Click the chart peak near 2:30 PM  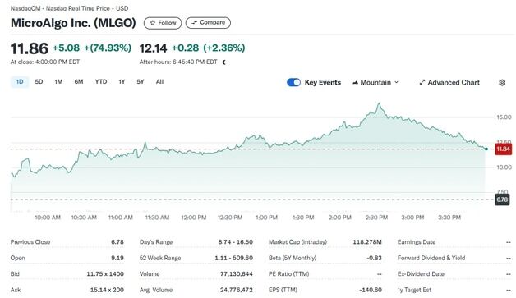click(x=379, y=103)
